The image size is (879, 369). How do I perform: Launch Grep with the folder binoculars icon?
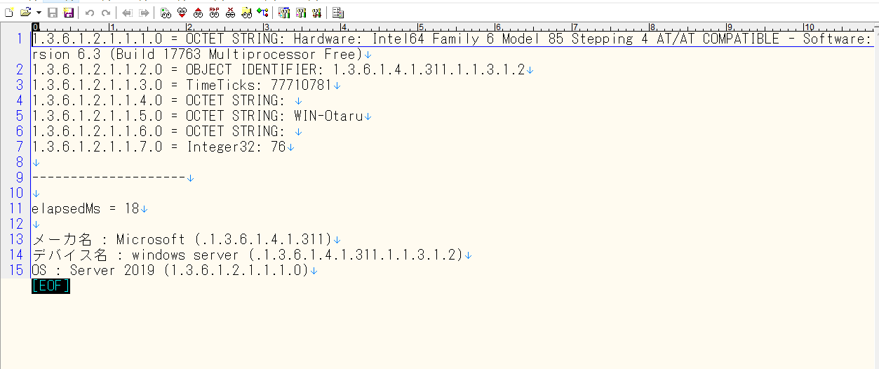[246, 13]
